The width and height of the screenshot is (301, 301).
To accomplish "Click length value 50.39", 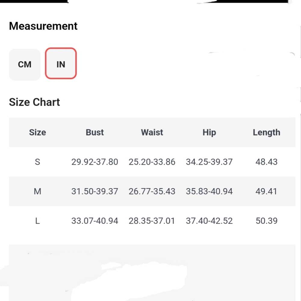I will pos(266,221).
